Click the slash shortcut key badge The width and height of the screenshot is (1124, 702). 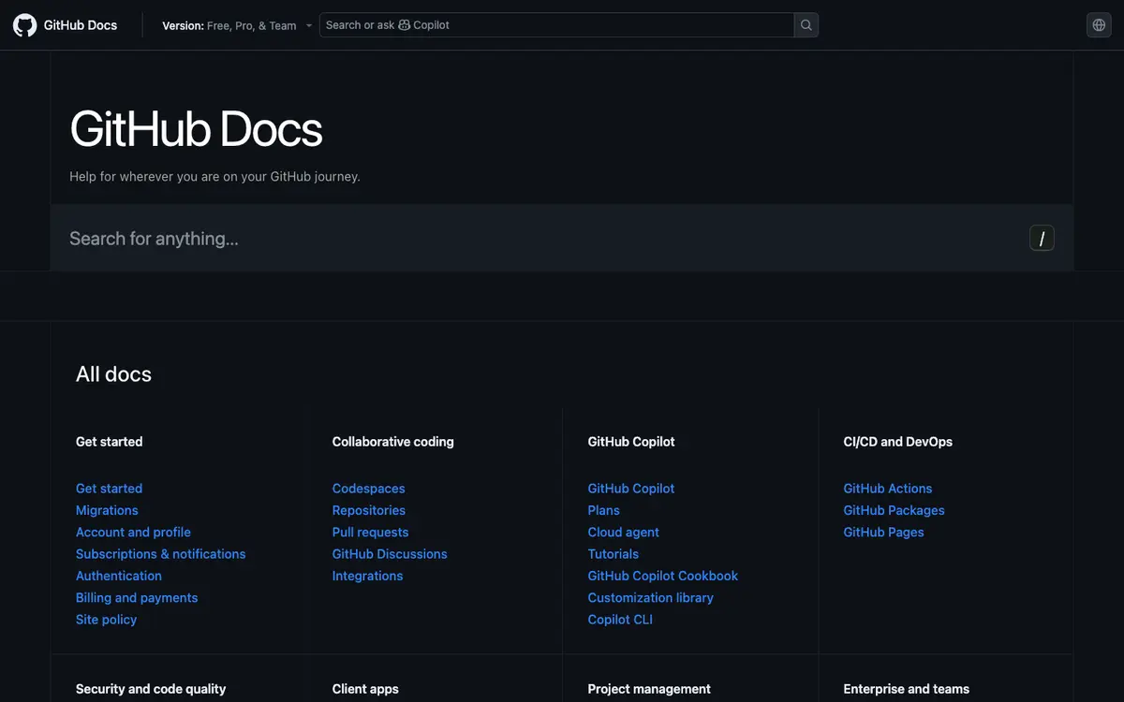point(1042,239)
